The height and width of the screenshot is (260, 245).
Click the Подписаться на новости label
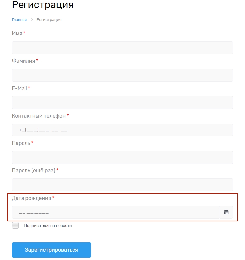(48, 226)
